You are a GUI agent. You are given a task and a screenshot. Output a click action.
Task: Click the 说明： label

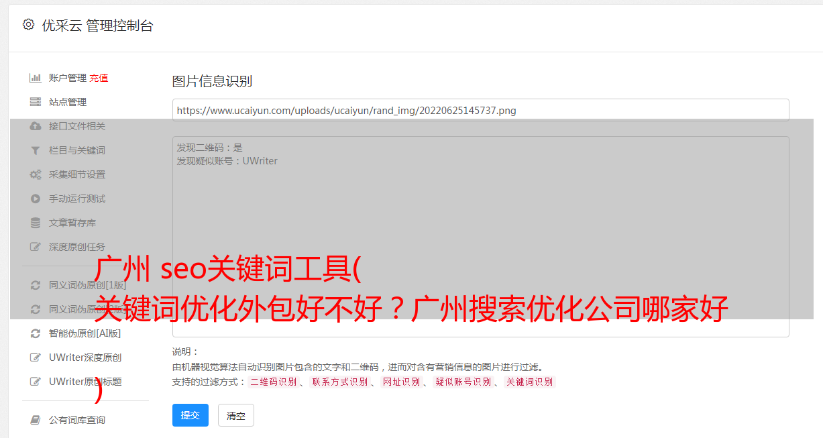click(186, 351)
